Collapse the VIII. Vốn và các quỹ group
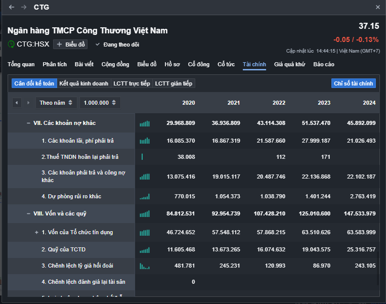 (x=28, y=213)
